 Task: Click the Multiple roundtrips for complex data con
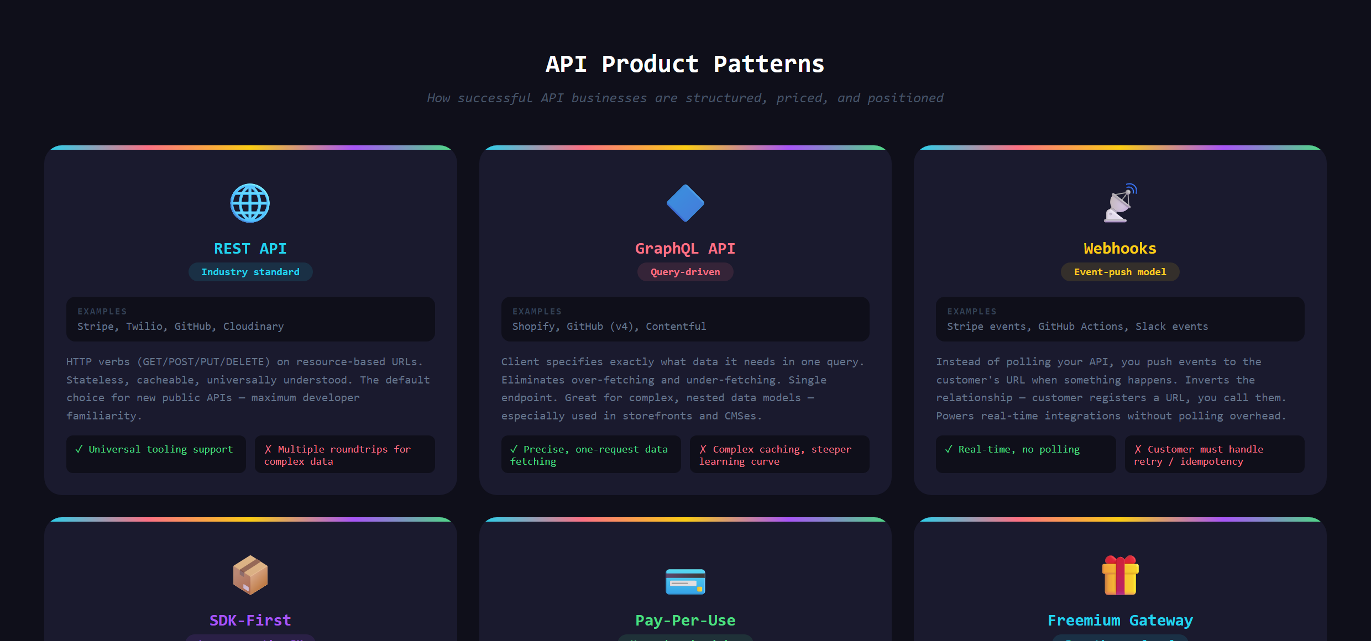pos(344,454)
